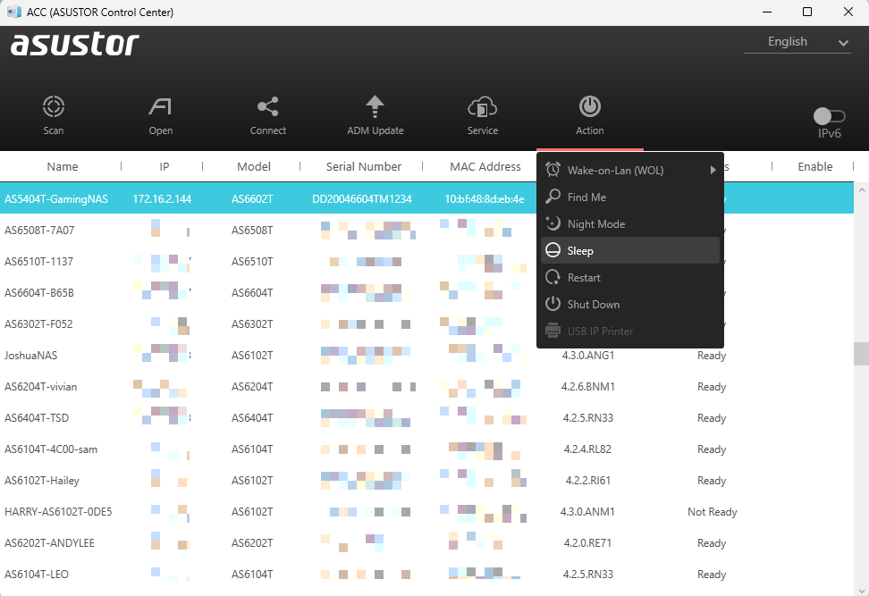Select row AS6202T-ANDYLEE
869x596 pixels.
click(x=426, y=542)
